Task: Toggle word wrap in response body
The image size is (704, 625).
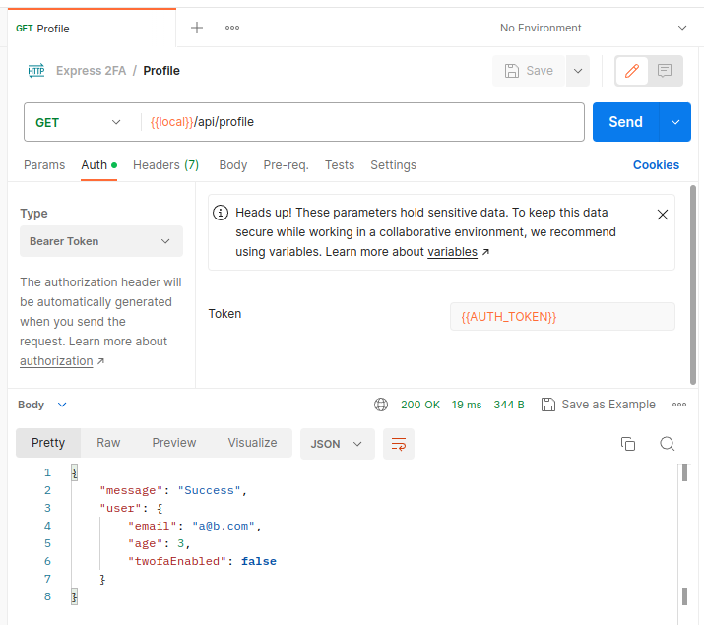Action: tap(399, 444)
